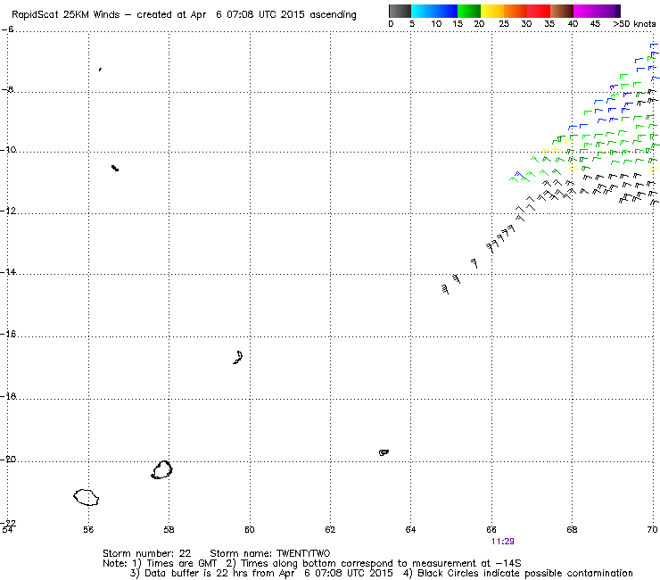Click the yellow 20-25 knots color swatch
This screenshot has height=580, width=660.
click(x=492, y=11)
